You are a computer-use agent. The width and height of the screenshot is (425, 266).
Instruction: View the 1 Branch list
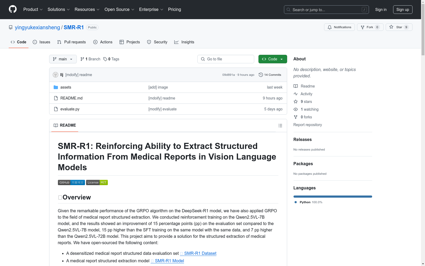coord(90,59)
